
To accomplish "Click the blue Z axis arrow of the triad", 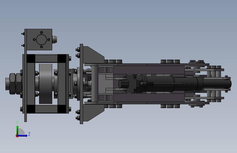I will click(x=23, y=136).
